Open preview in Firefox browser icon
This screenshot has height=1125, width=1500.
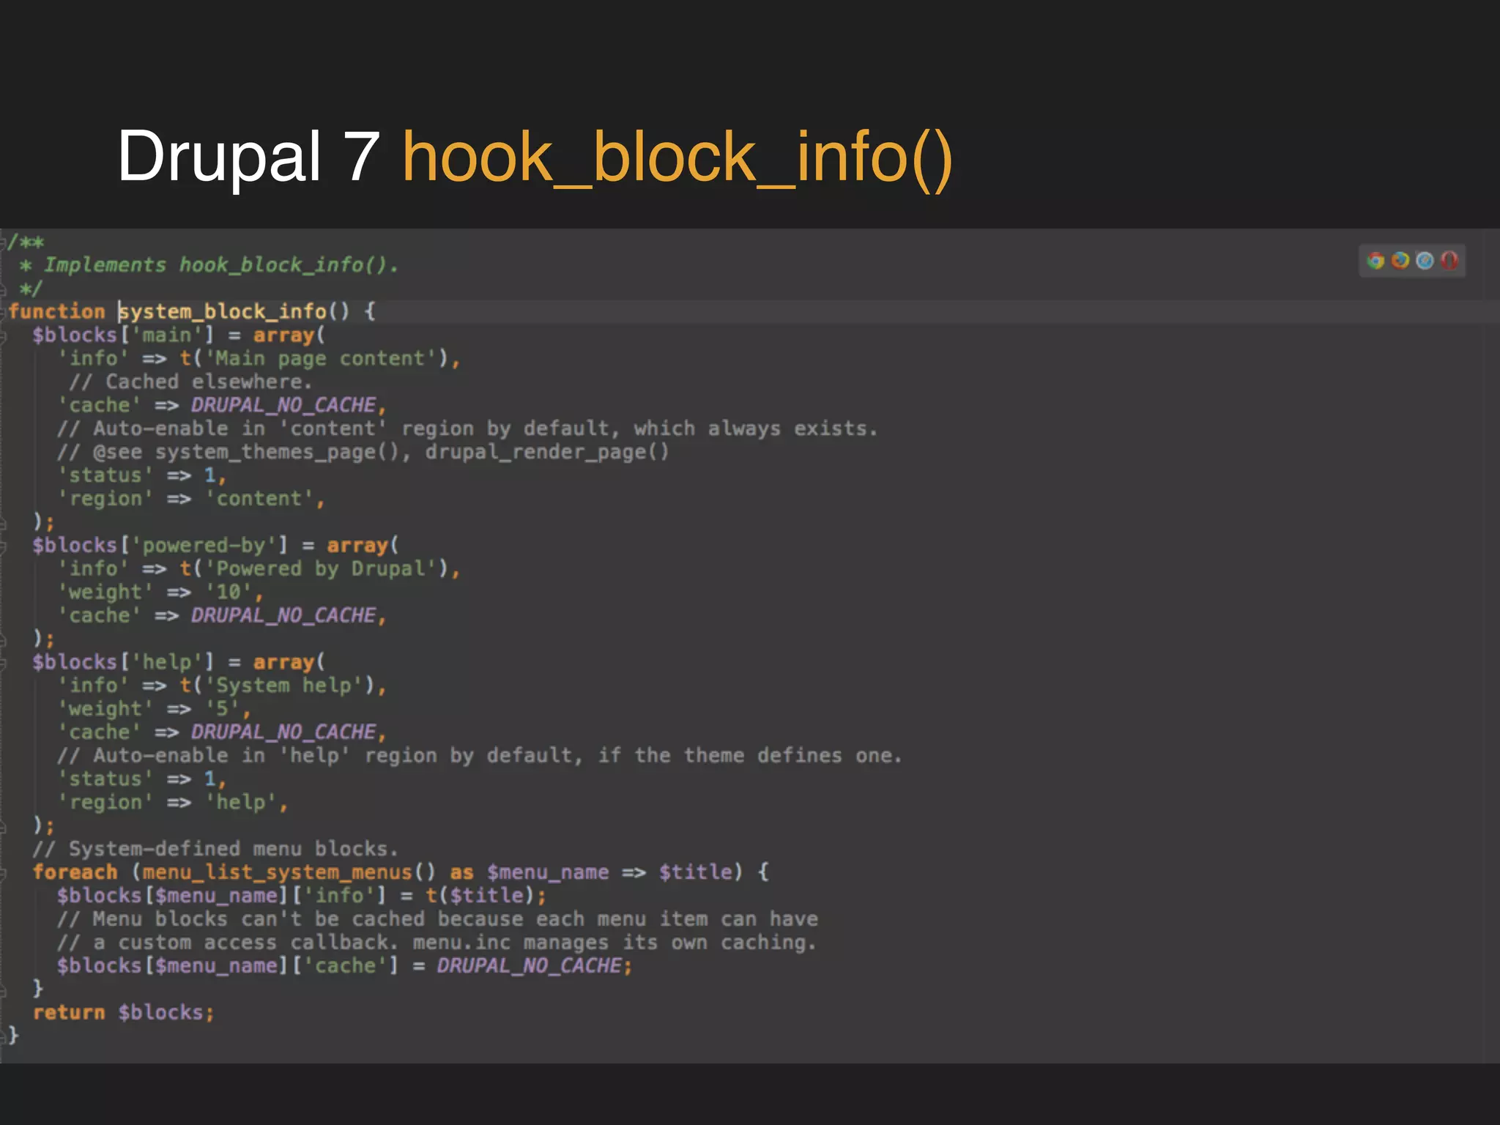(x=1400, y=261)
